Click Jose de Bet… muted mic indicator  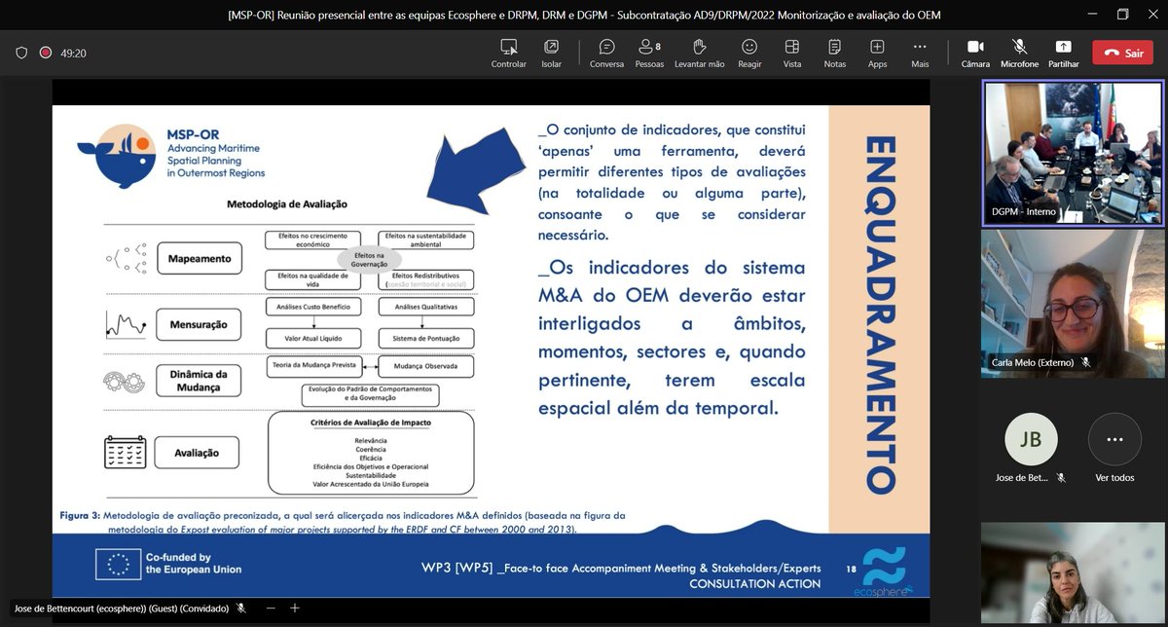[1061, 478]
